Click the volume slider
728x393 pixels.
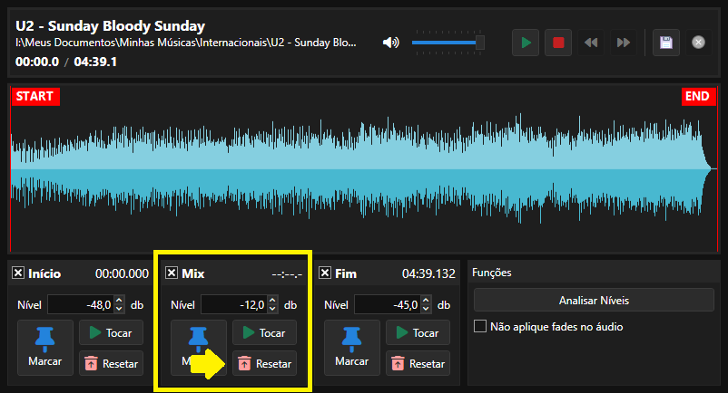coord(447,43)
